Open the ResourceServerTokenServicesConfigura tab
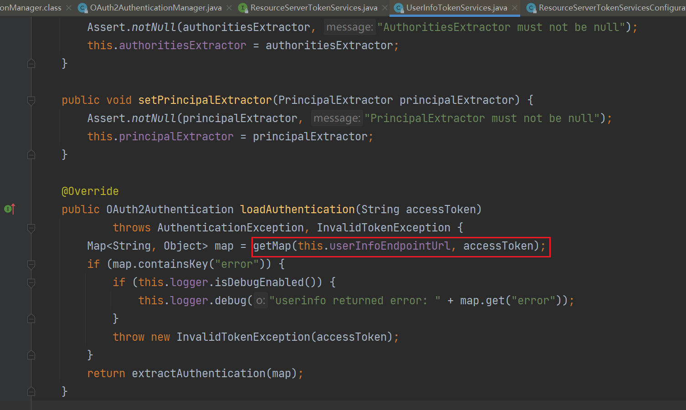Screen dimensions: 686x410 [x=611, y=8]
